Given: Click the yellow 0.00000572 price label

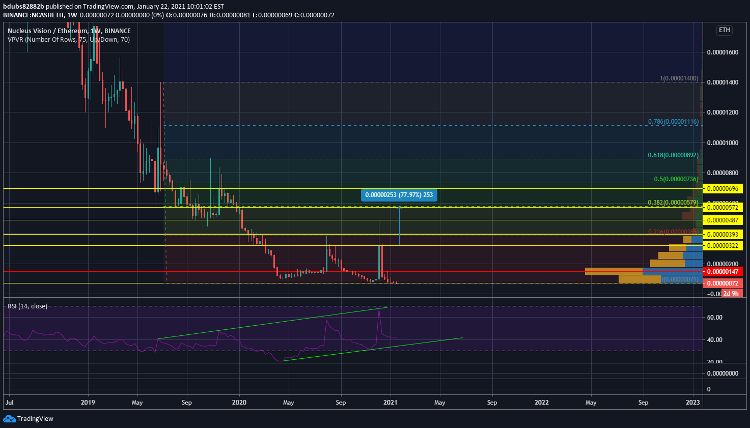Looking at the screenshot, I should [723, 207].
